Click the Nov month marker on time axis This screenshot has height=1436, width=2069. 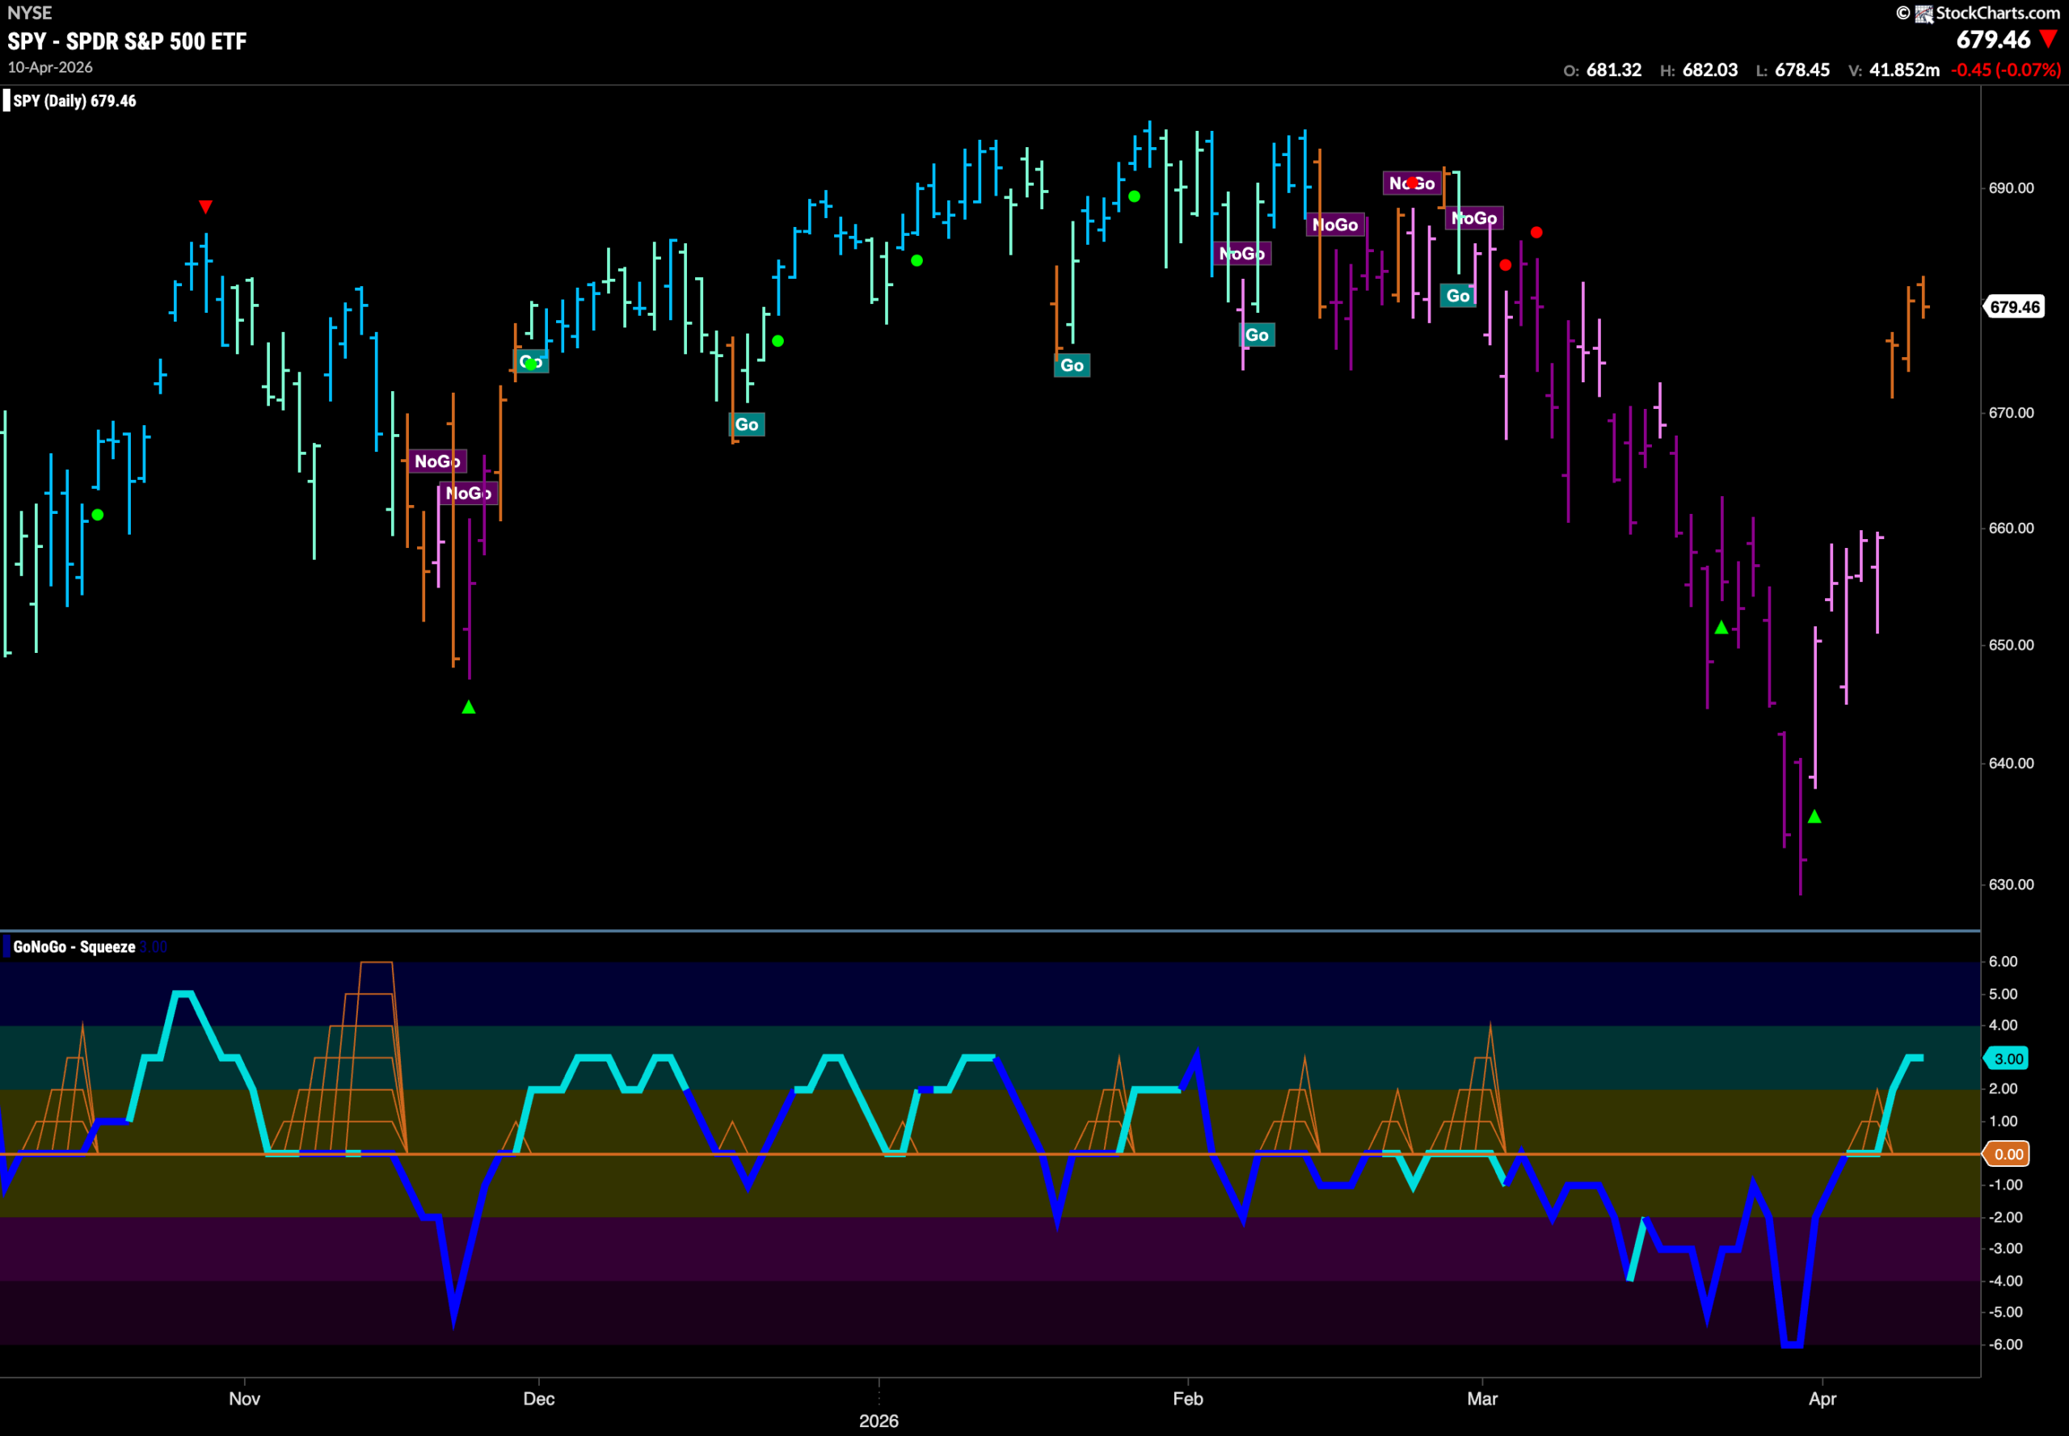pos(245,1398)
